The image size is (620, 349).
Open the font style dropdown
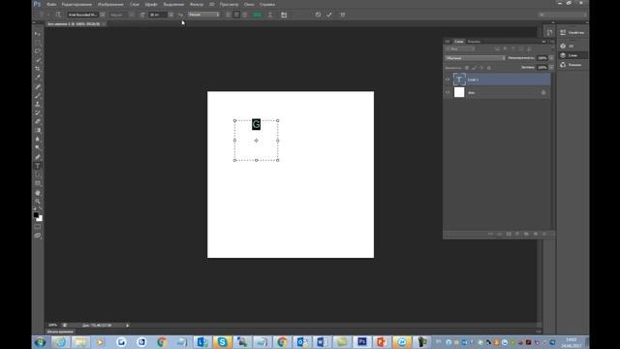[x=132, y=15]
